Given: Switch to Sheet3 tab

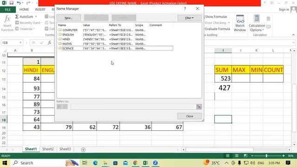Looking at the screenshot, I should (65, 149).
